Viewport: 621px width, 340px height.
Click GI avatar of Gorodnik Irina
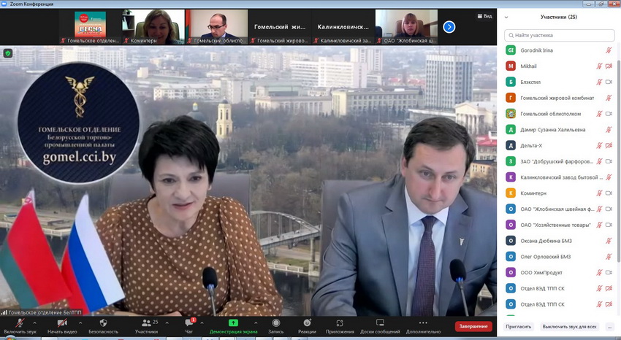pos(511,50)
